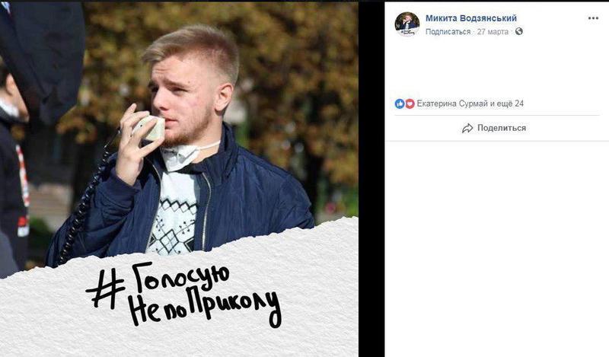Click the black strip beside the photo
The height and width of the screenshot is (357, 609).
click(371, 178)
